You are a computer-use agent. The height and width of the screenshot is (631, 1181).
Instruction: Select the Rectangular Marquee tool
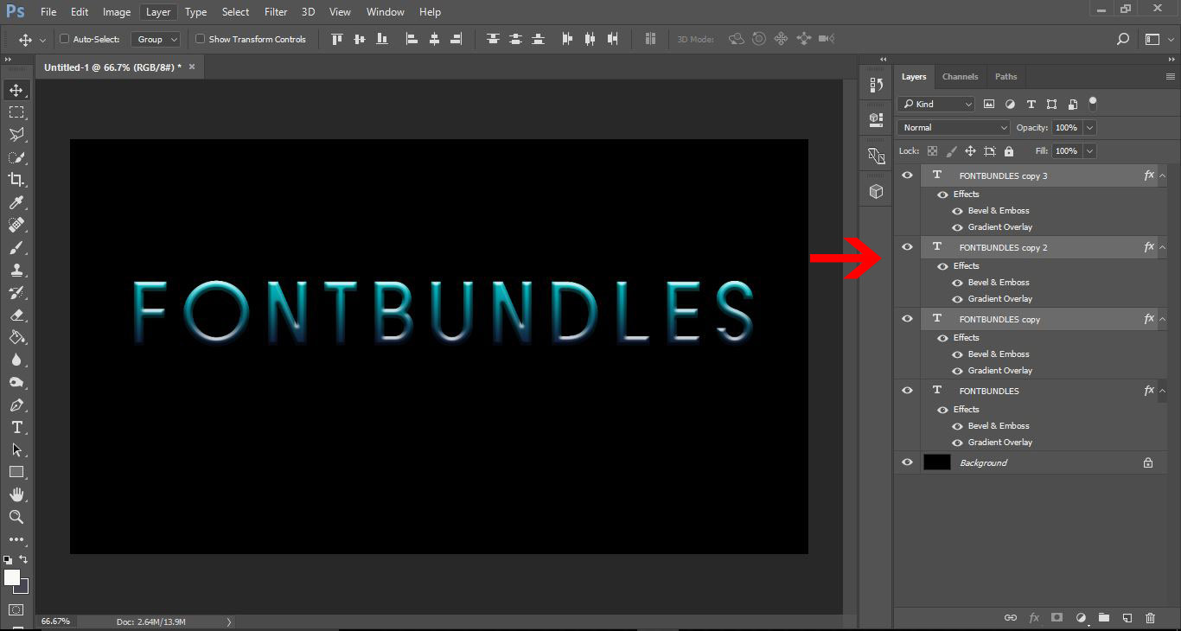tap(16, 112)
